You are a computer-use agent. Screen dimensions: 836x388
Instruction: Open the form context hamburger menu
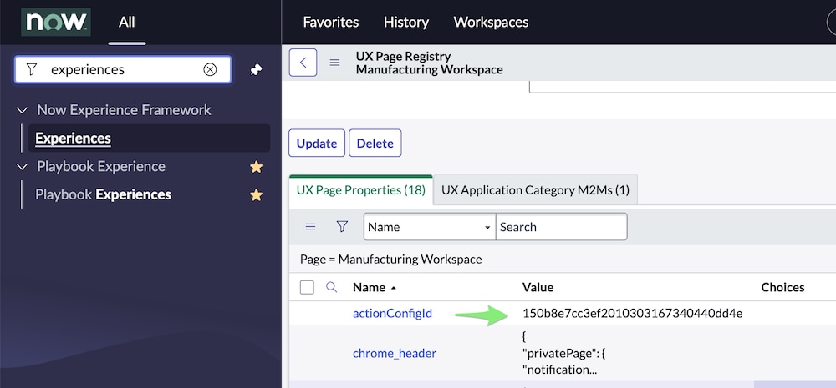coord(334,63)
